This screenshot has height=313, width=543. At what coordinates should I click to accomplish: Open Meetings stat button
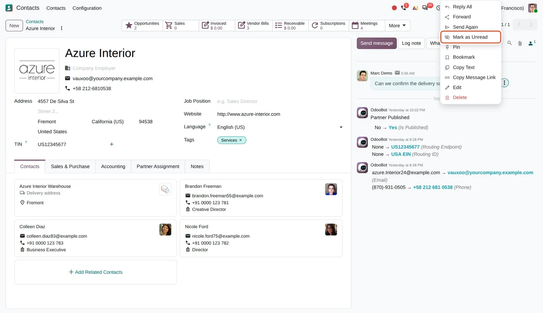(367, 25)
